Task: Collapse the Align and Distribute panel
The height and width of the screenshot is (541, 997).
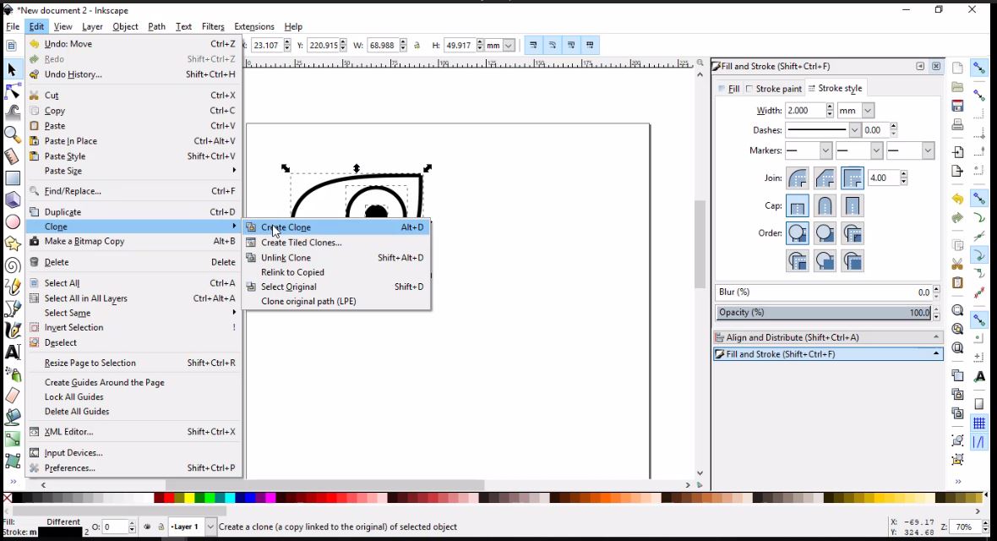Action: pyautogui.click(x=936, y=337)
